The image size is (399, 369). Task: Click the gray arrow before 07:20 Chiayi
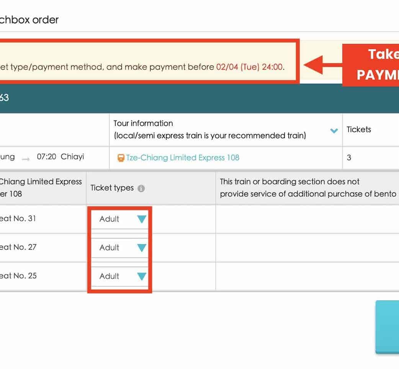(x=26, y=158)
